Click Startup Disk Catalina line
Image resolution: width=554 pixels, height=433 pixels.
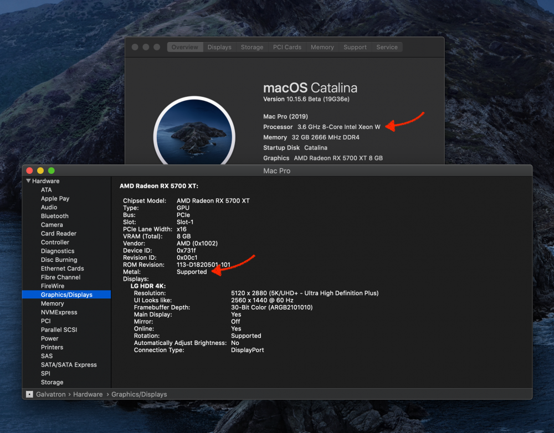click(295, 148)
